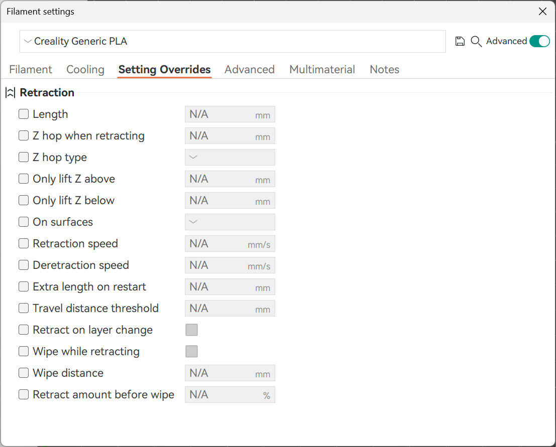This screenshot has width=556, height=447.
Task: Check the Travel distance threshold override
Action: tap(24, 309)
